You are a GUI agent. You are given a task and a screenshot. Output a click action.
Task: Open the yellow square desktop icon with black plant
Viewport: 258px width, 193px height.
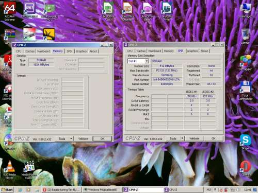tap(49, 34)
